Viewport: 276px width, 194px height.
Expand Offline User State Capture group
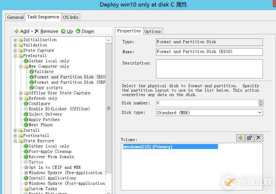(21, 93)
